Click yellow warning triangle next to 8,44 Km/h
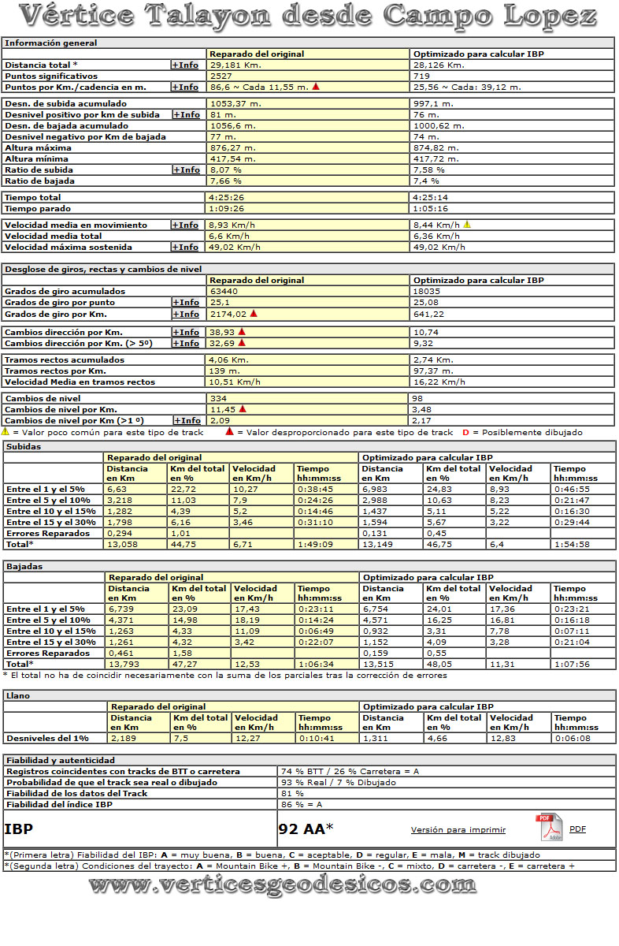This screenshot has width=619, height=946. 467,225
